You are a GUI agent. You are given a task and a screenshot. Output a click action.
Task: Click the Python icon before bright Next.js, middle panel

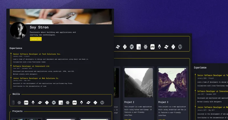pos(125,47)
